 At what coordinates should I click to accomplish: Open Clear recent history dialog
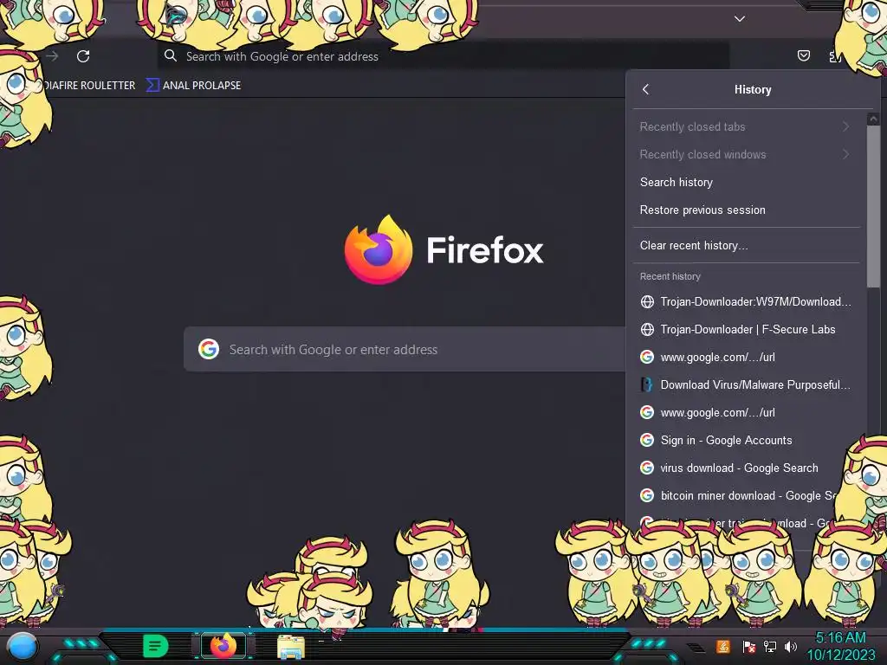tap(746, 245)
